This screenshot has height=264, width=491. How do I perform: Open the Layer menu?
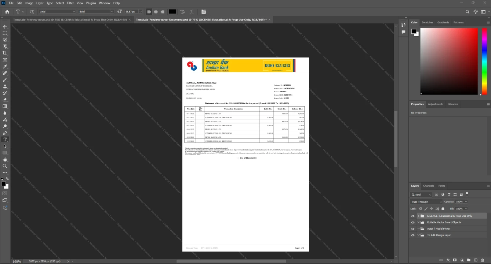click(40, 3)
